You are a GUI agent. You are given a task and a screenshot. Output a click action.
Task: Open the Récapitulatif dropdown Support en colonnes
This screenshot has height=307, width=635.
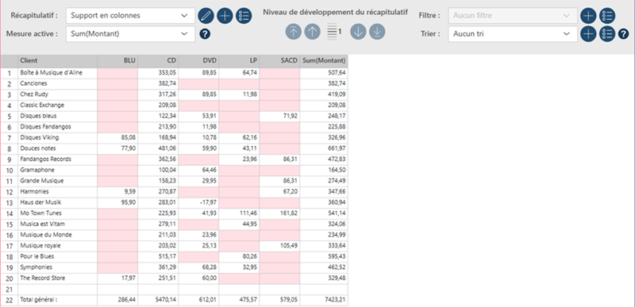(x=130, y=16)
